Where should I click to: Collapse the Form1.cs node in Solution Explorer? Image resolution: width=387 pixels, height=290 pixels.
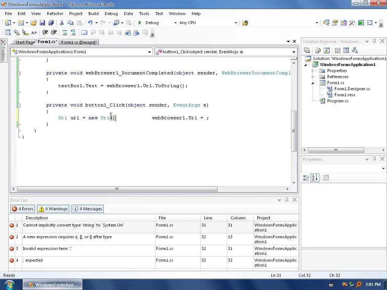[x=313, y=83]
